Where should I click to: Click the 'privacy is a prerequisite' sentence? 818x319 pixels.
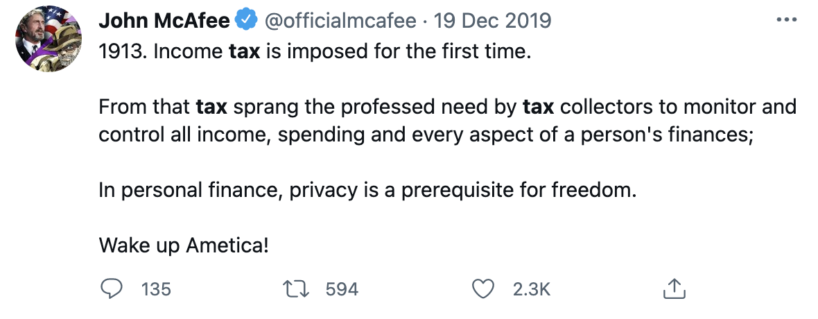pos(367,190)
